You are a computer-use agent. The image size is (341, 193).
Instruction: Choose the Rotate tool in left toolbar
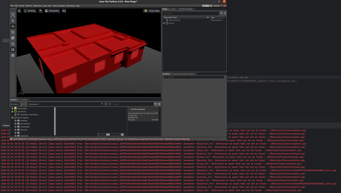coord(13,32)
